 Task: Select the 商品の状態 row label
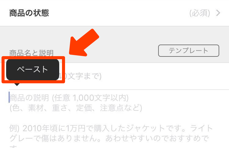coord(29,13)
